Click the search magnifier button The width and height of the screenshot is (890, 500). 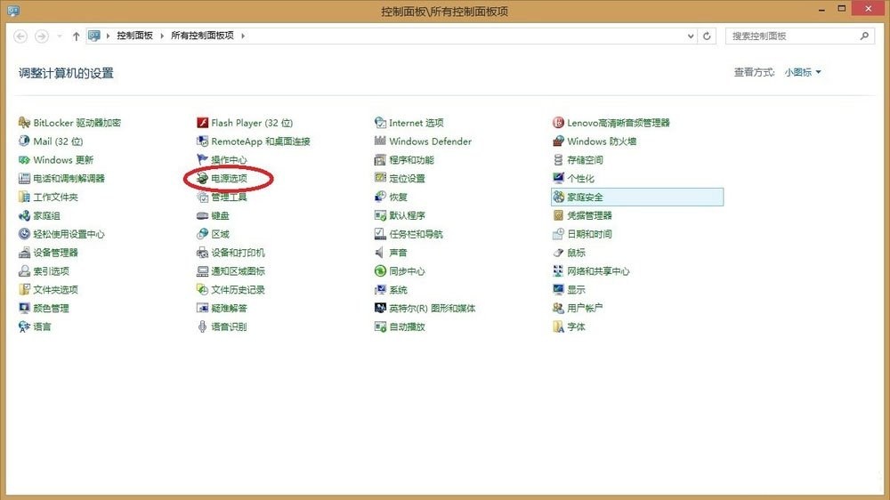point(864,36)
